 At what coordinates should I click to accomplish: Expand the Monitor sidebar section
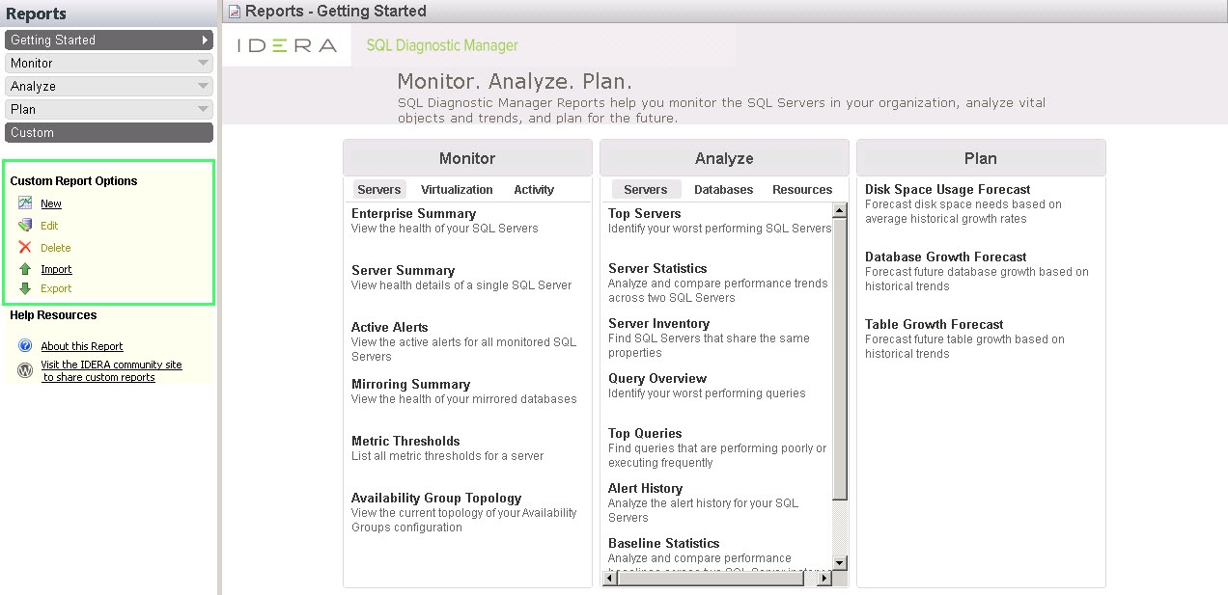pyautogui.click(x=109, y=63)
